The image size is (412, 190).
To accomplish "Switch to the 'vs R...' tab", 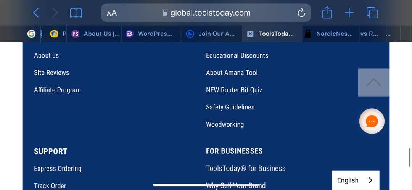I will (373, 34).
